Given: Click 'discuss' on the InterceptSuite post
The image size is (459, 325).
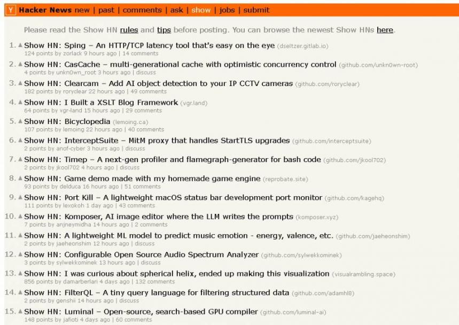Looking at the screenshot, I should [135, 149].
